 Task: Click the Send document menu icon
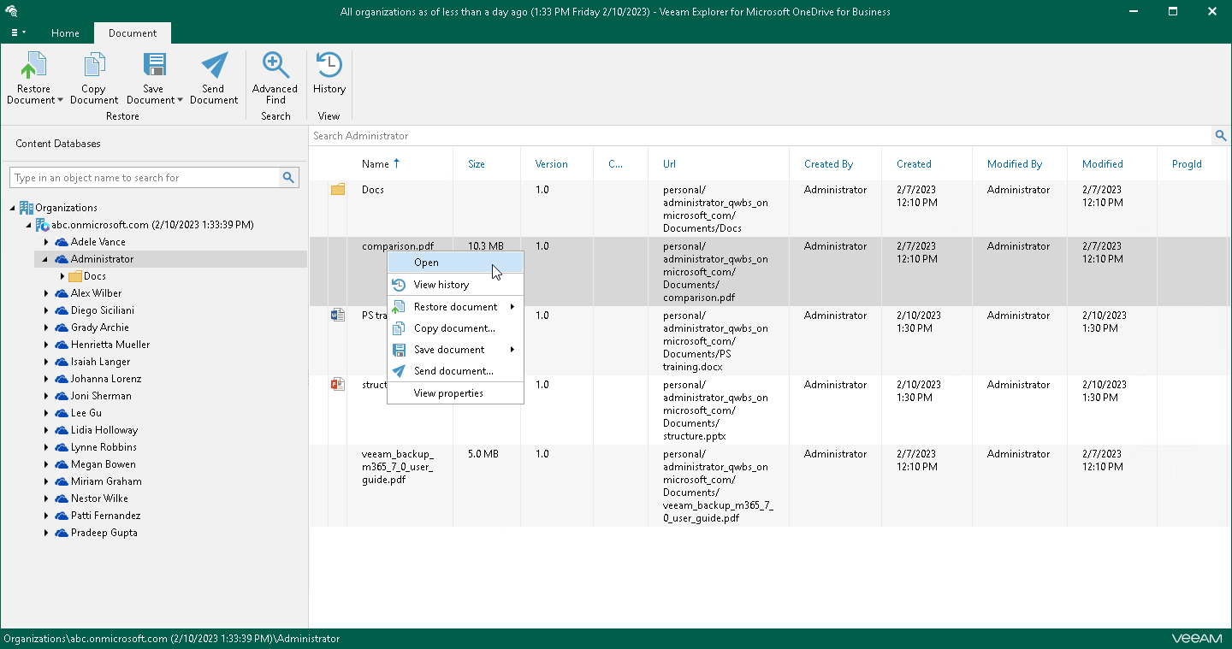pyautogui.click(x=399, y=371)
